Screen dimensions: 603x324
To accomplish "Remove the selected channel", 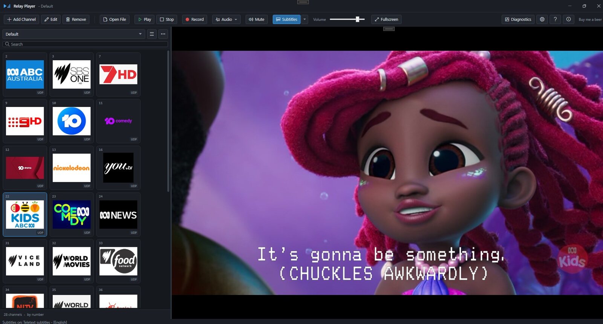I will click(75, 19).
